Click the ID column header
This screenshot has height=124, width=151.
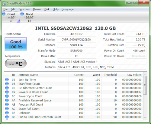point(13,75)
